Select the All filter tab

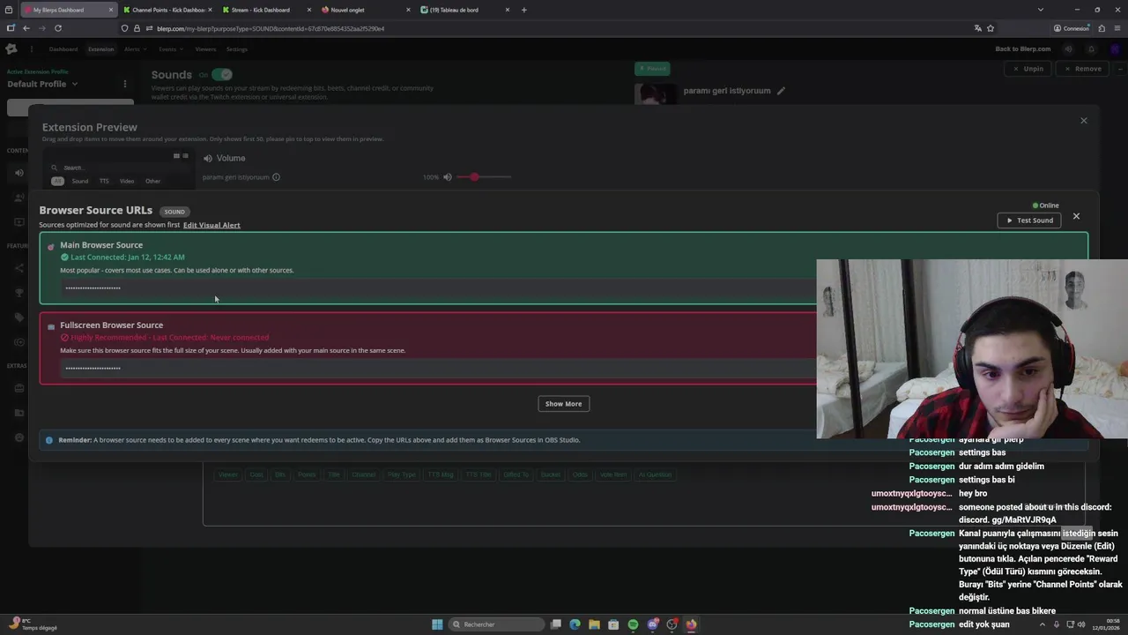[57, 181]
